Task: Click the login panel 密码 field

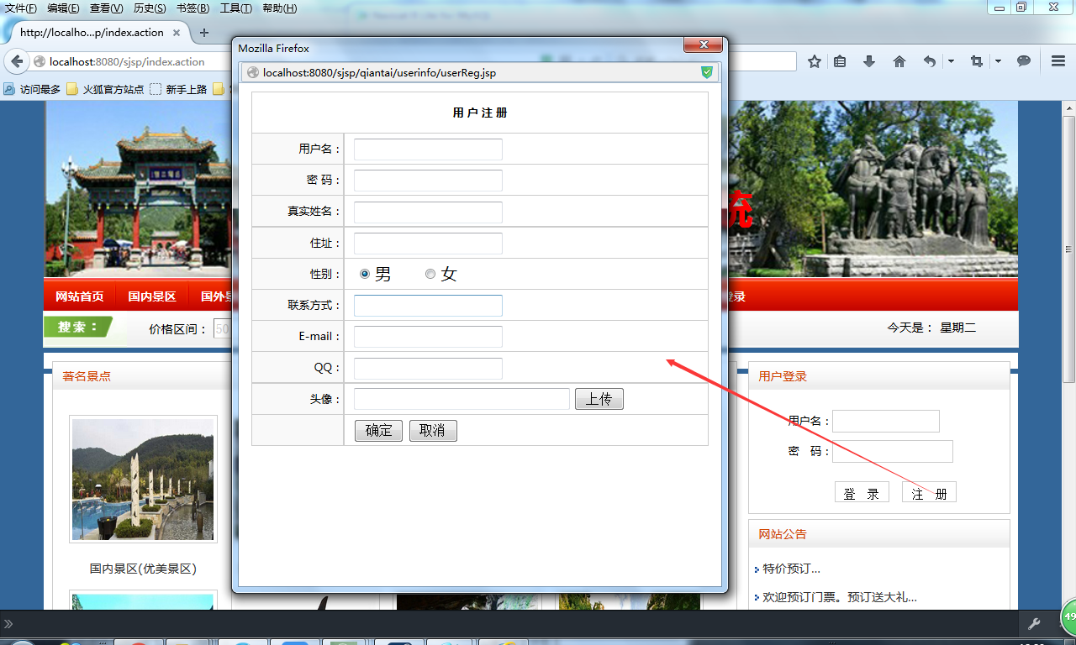Action: 893,451
